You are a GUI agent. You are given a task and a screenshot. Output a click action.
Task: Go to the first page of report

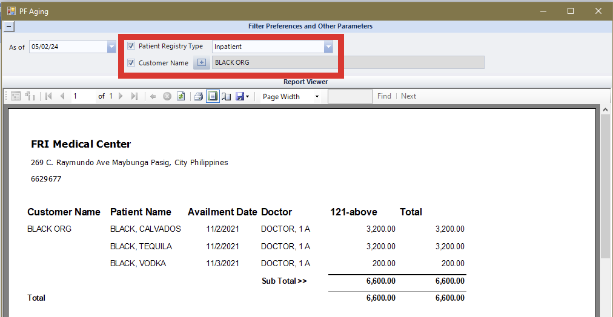(48, 96)
